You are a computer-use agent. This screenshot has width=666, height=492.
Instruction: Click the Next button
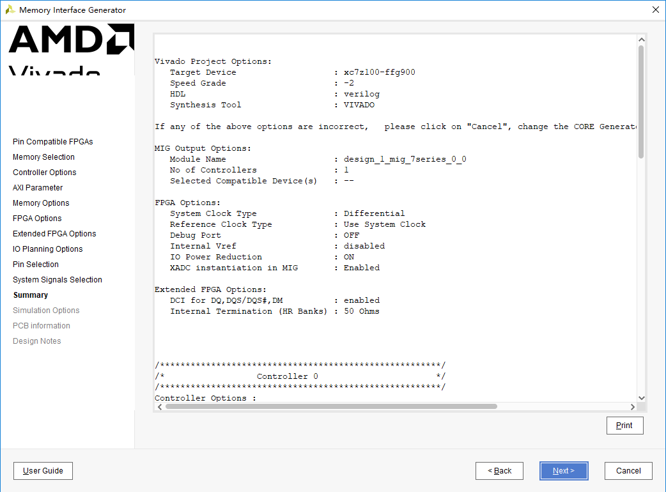point(564,471)
